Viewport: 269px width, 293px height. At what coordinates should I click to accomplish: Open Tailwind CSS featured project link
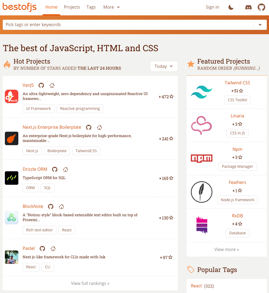tap(237, 83)
